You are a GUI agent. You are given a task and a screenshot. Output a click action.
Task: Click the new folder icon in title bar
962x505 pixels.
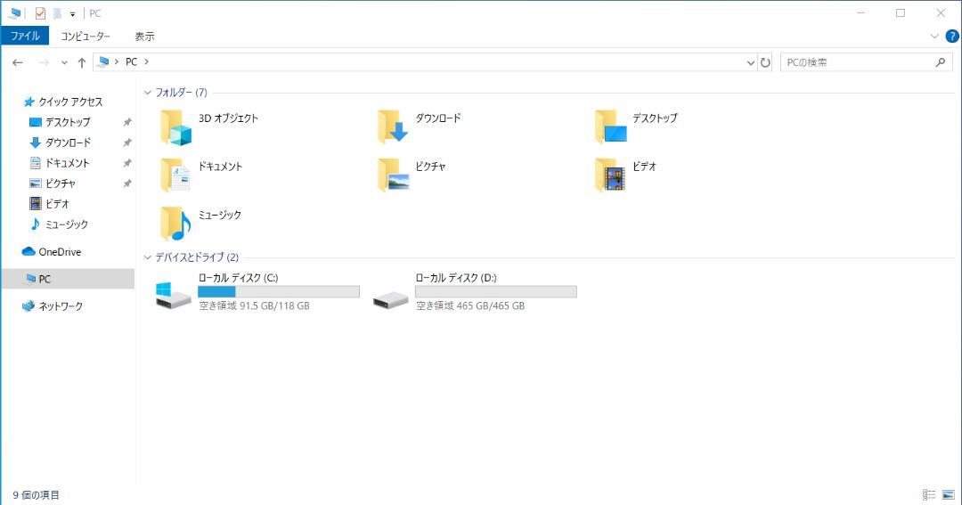click(x=57, y=12)
